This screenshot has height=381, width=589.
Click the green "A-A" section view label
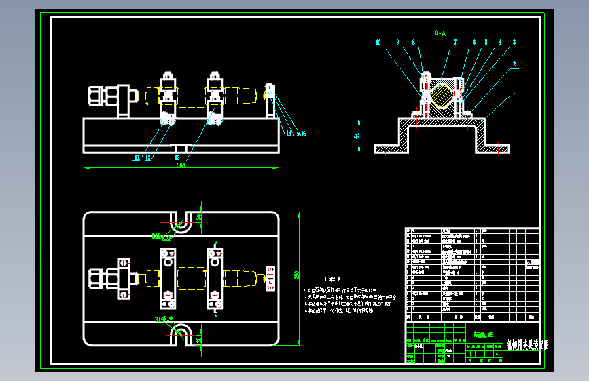tap(440, 33)
